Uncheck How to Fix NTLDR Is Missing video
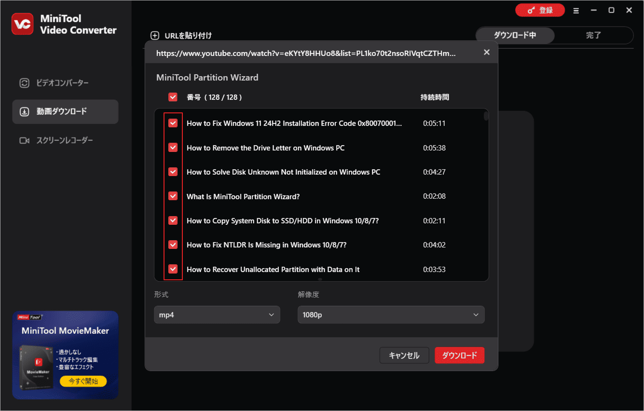Image resolution: width=644 pixels, height=411 pixels. coord(173,245)
